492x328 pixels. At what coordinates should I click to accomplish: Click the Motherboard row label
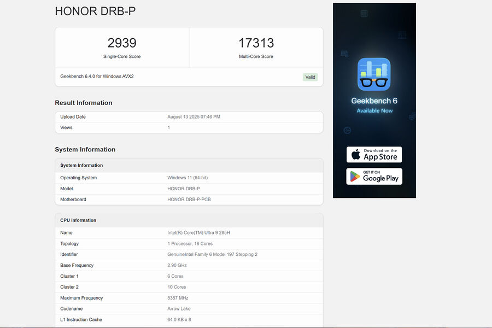point(73,200)
